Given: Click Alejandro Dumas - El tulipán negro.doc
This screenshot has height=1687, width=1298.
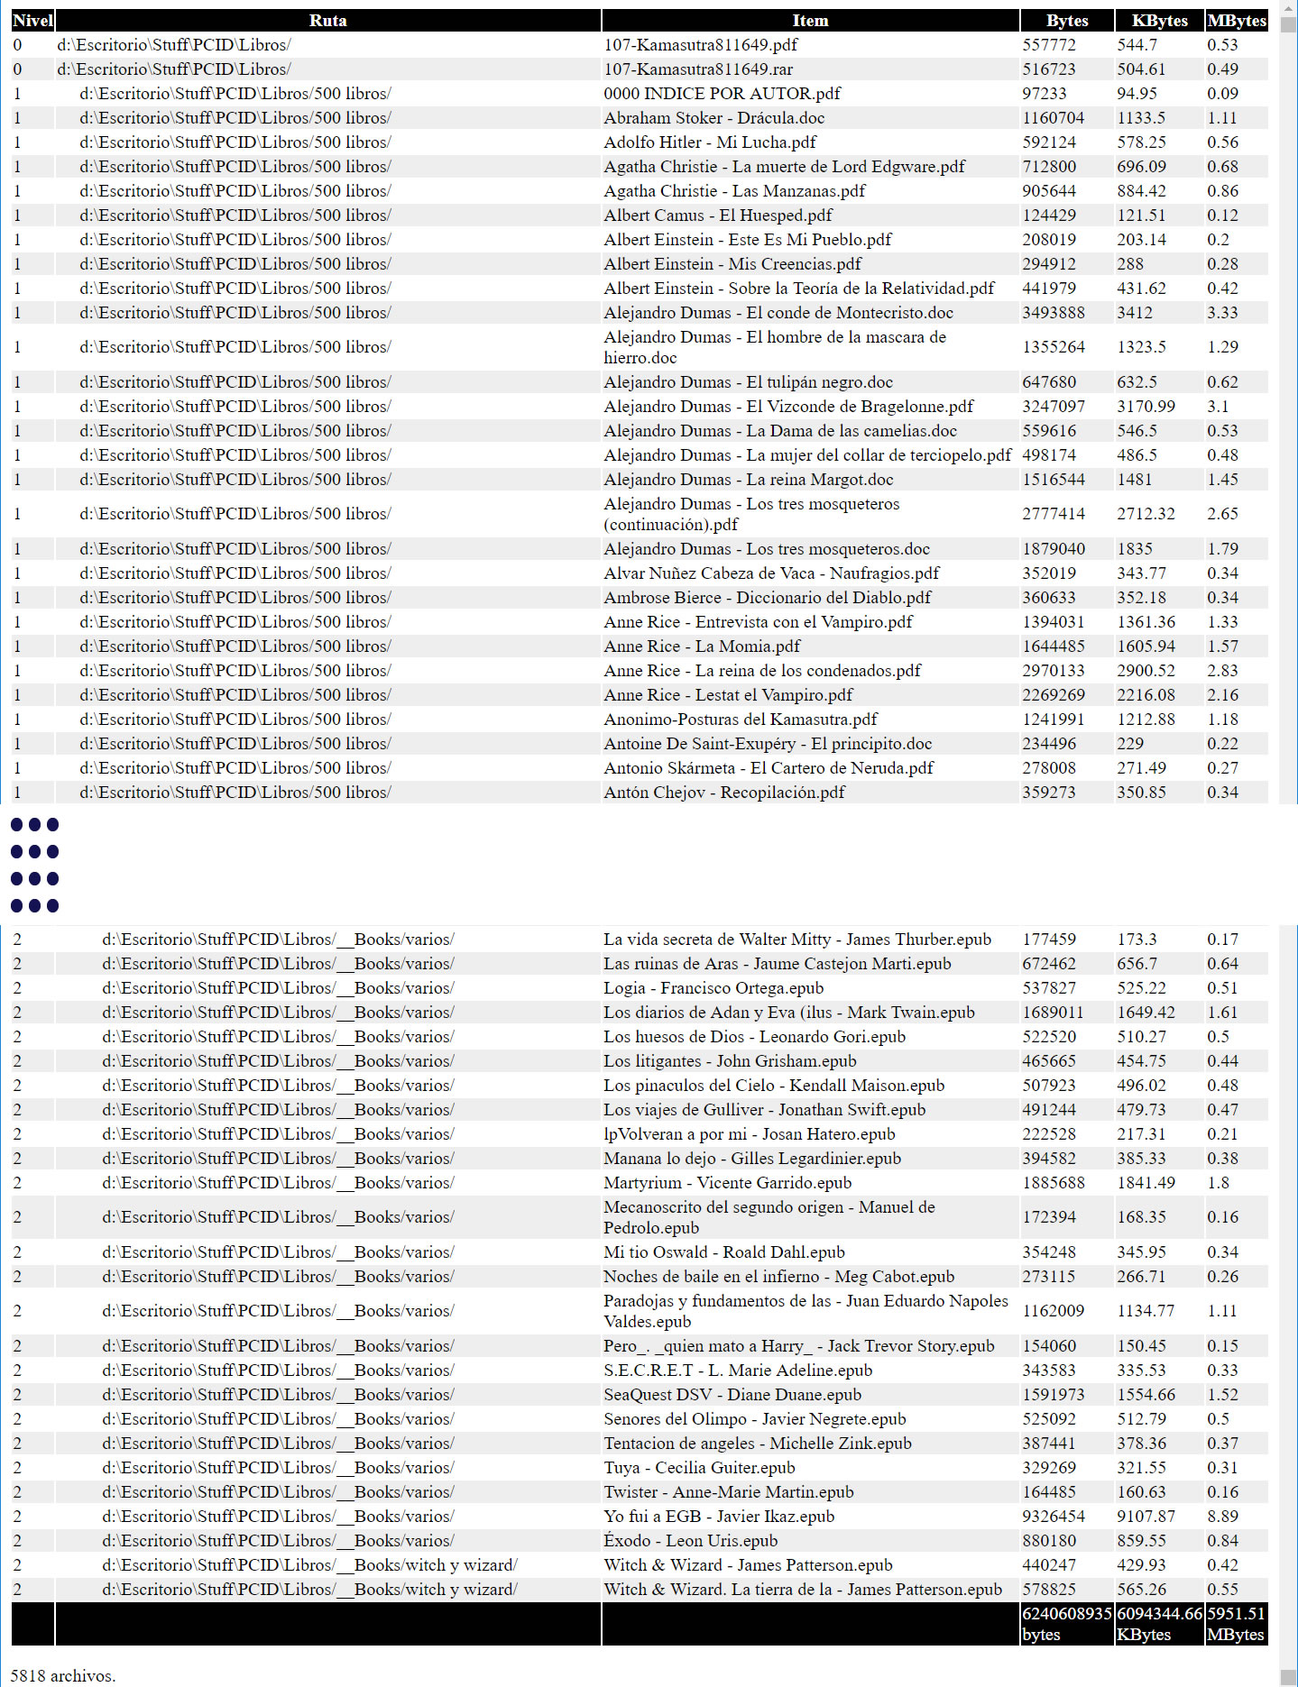Looking at the screenshot, I should (x=749, y=382).
